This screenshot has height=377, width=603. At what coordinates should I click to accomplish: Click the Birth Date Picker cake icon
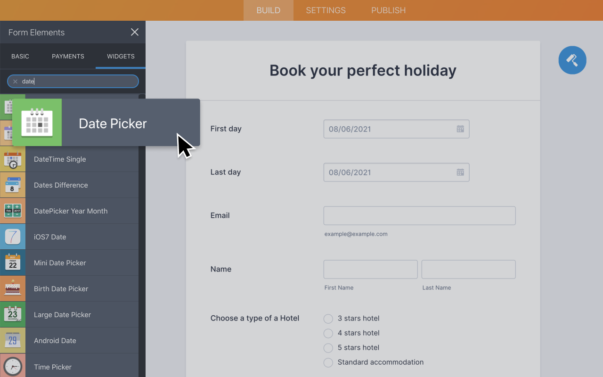[13, 288]
